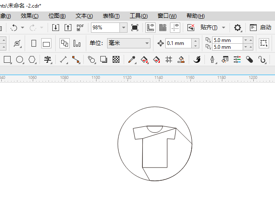The height and width of the screenshot is (213, 275).
Task: Open the 帮助(H) menu
Action: (196, 16)
